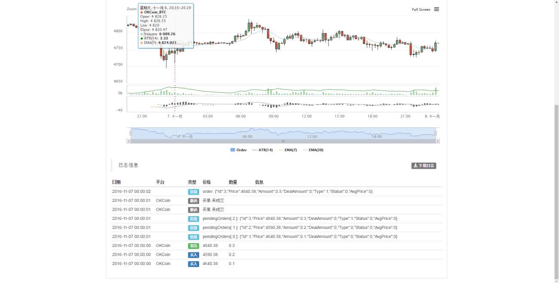Click the 日期 column header
The image size is (559, 283).
tap(117, 182)
